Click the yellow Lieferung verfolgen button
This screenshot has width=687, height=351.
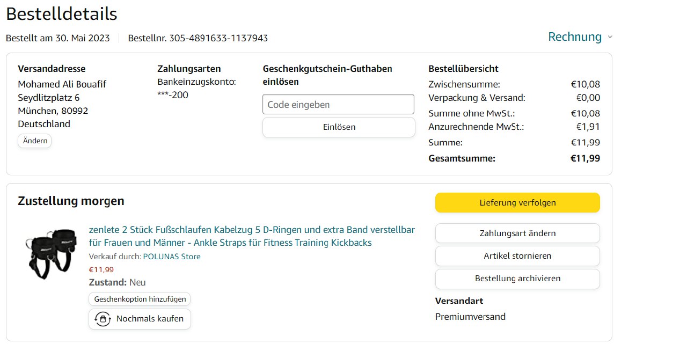click(x=517, y=203)
